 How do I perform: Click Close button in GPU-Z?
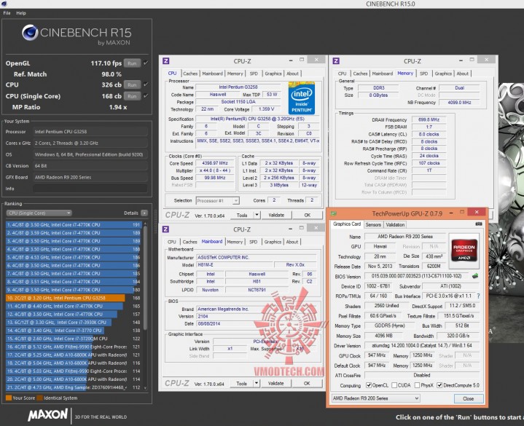pos(468,398)
